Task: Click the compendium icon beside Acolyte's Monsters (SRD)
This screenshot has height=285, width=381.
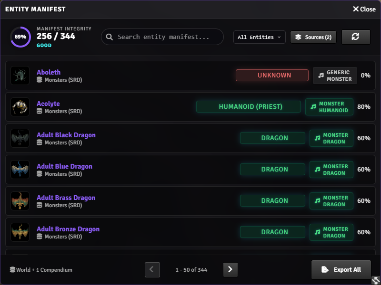Action: pos(40,111)
